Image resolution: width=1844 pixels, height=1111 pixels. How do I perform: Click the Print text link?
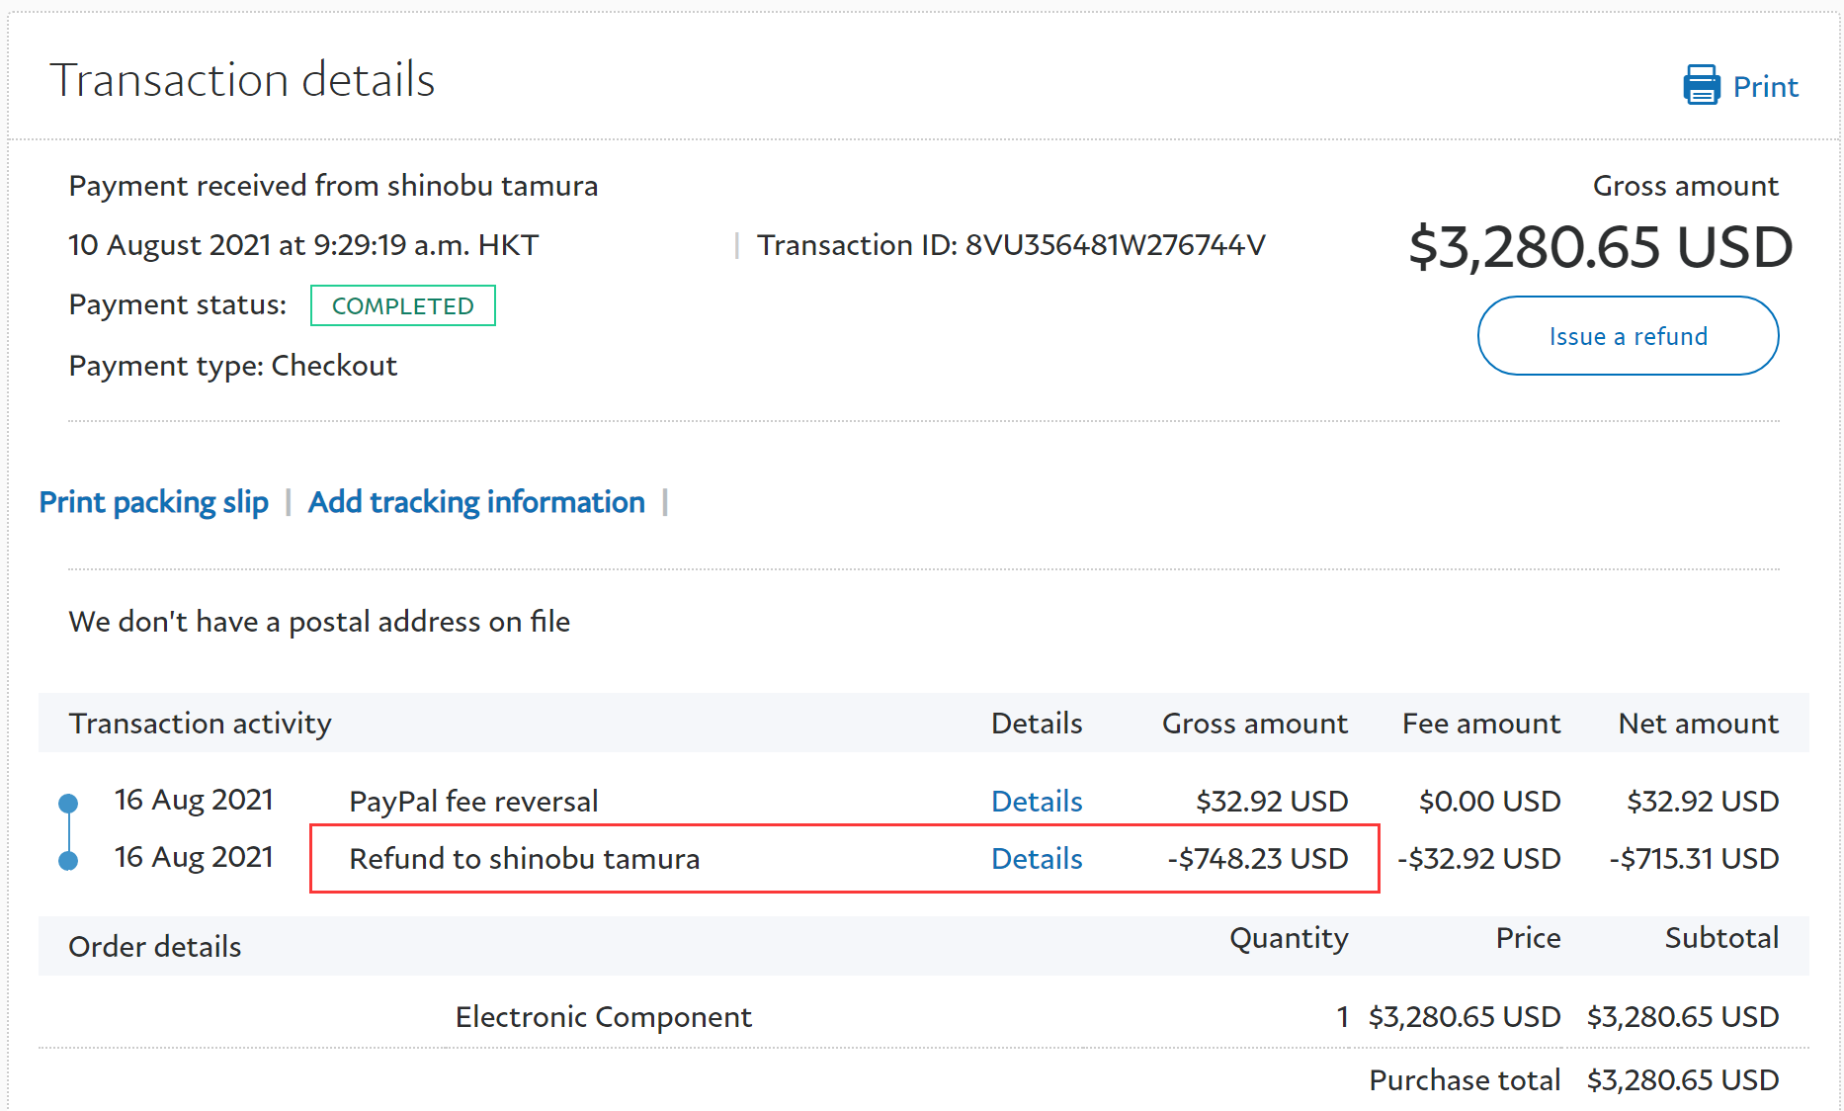1765,87
